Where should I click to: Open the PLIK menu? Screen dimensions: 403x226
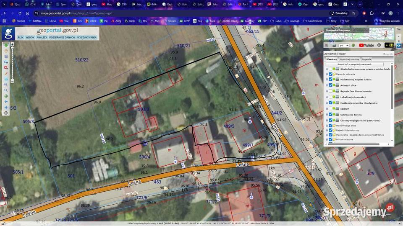coord(21,37)
